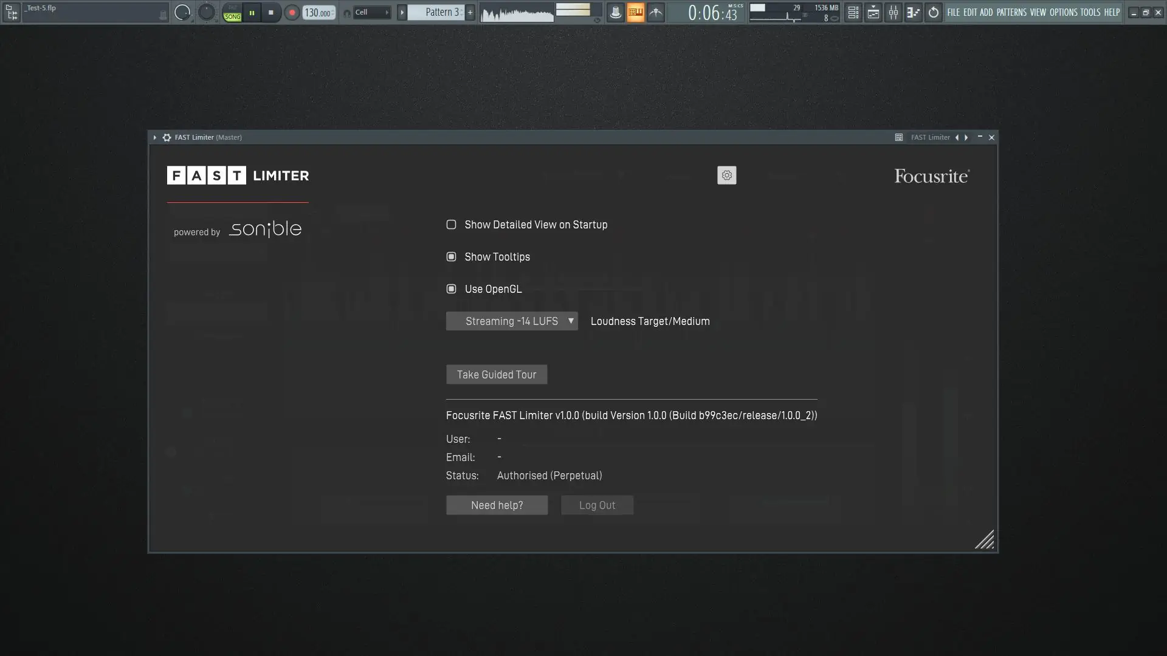This screenshot has height=656, width=1167.
Task: Click the master volume knob
Action: [x=182, y=12]
